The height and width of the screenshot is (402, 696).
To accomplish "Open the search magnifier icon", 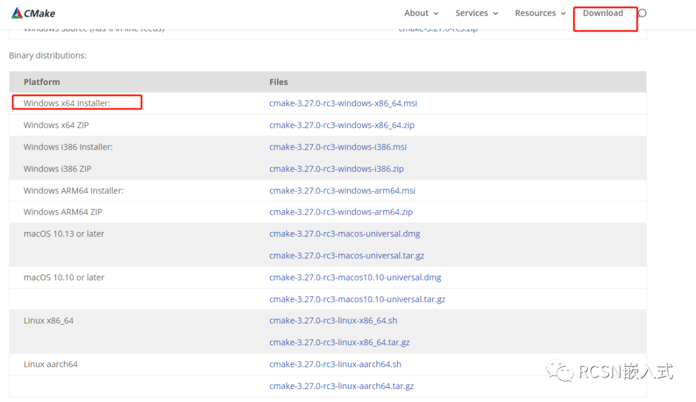I will (642, 14).
